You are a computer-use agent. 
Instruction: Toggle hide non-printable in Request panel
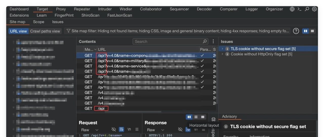[x=114, y=129]
